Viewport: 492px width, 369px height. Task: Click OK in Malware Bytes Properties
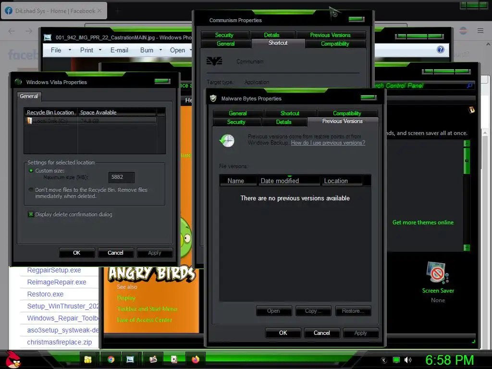pyautogui.click(x=283, y=333)
